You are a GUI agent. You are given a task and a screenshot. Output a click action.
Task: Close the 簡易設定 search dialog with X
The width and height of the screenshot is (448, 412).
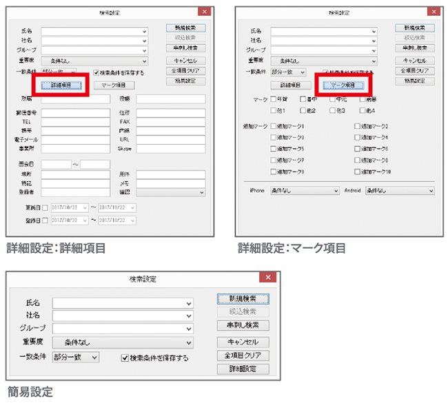tap(268, 277)
